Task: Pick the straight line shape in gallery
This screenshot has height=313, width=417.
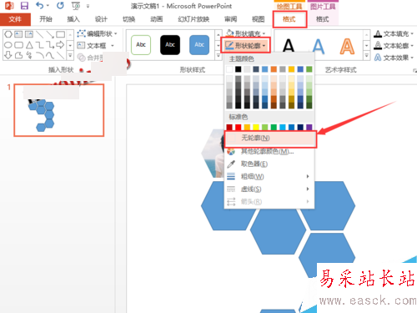Action: 40,34
